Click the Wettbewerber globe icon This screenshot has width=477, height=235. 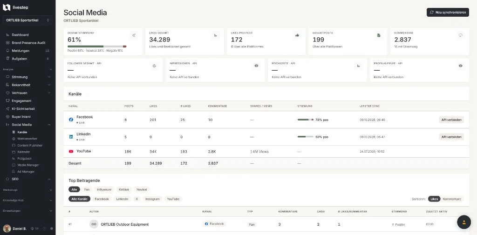coord(14,139)
